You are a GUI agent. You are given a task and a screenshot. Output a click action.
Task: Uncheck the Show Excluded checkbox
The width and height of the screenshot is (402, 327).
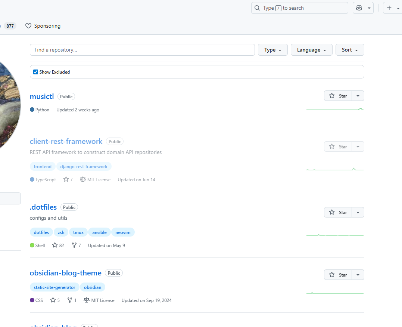click(35, 72)
